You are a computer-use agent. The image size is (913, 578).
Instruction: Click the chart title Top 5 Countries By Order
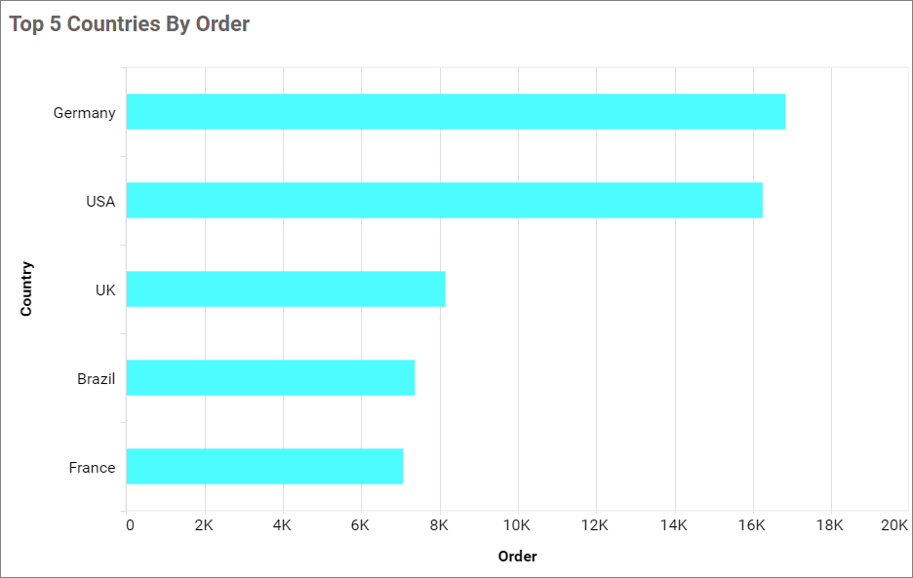coord(130,24)
